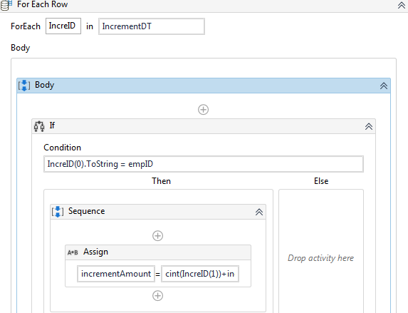Image resolution: width=408 pixels, height=313 pixels.
Task: Click the For Each Row datatable icon
Action: click(x=6, y=5)
